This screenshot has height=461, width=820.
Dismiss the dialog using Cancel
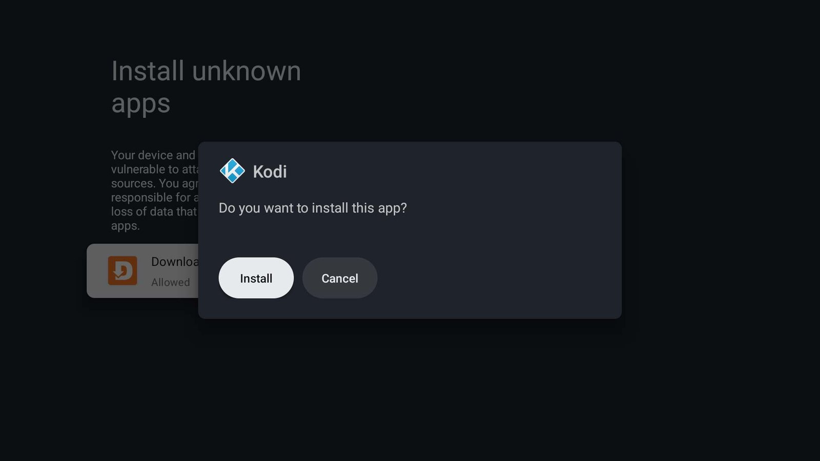[339, 278]
